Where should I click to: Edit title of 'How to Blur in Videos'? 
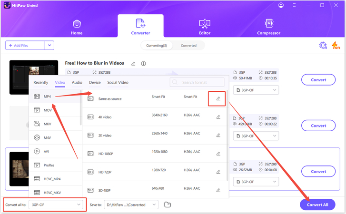(133, 64)
